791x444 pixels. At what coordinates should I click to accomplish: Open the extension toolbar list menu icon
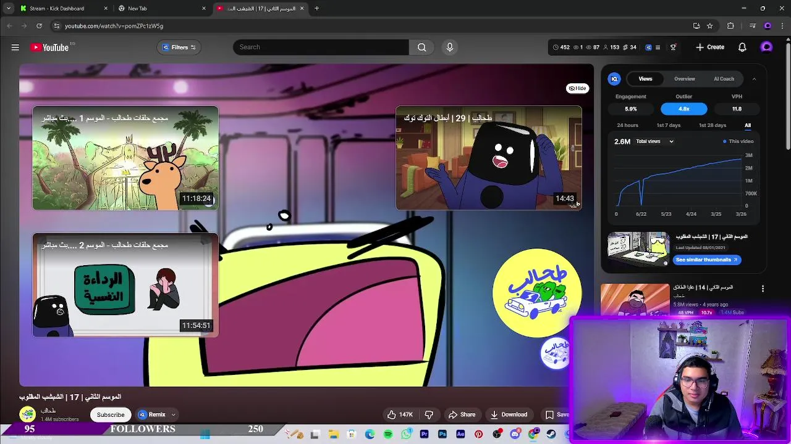tap(658, 47)
